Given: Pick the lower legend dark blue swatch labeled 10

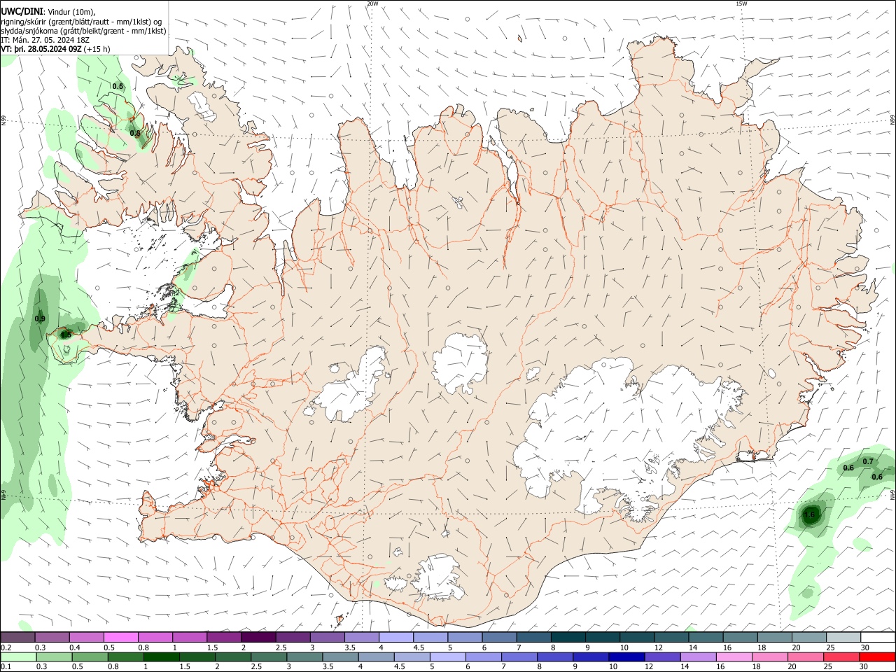Looking at the screenshot, I should pos(626,657).
